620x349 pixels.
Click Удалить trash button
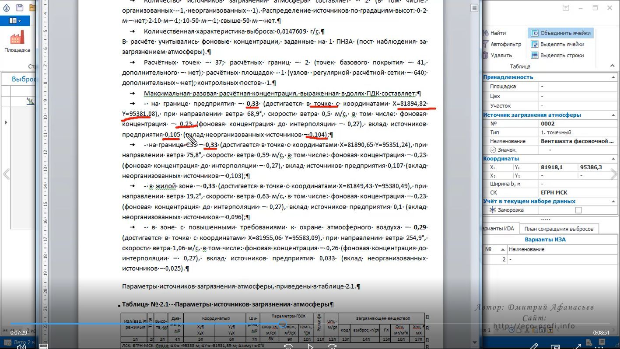click(x=497, y=56)
